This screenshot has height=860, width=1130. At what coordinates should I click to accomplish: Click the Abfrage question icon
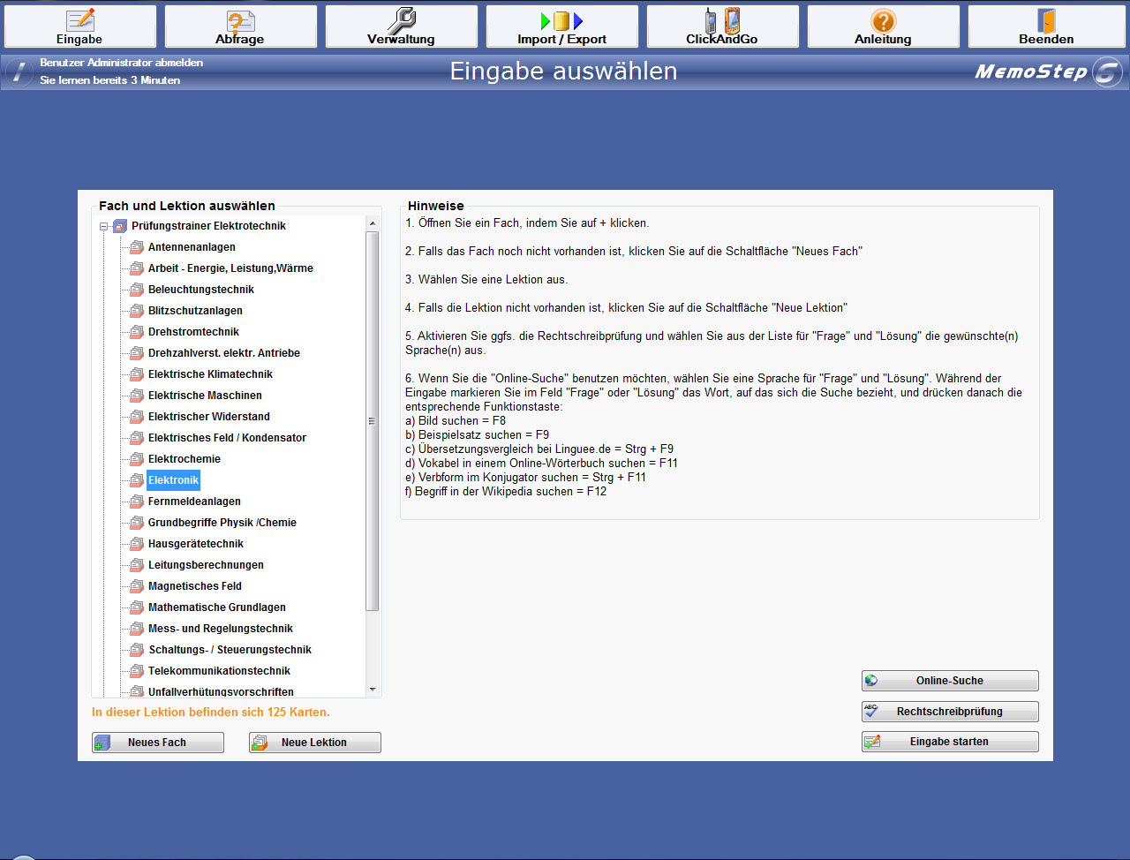(240, 20)
